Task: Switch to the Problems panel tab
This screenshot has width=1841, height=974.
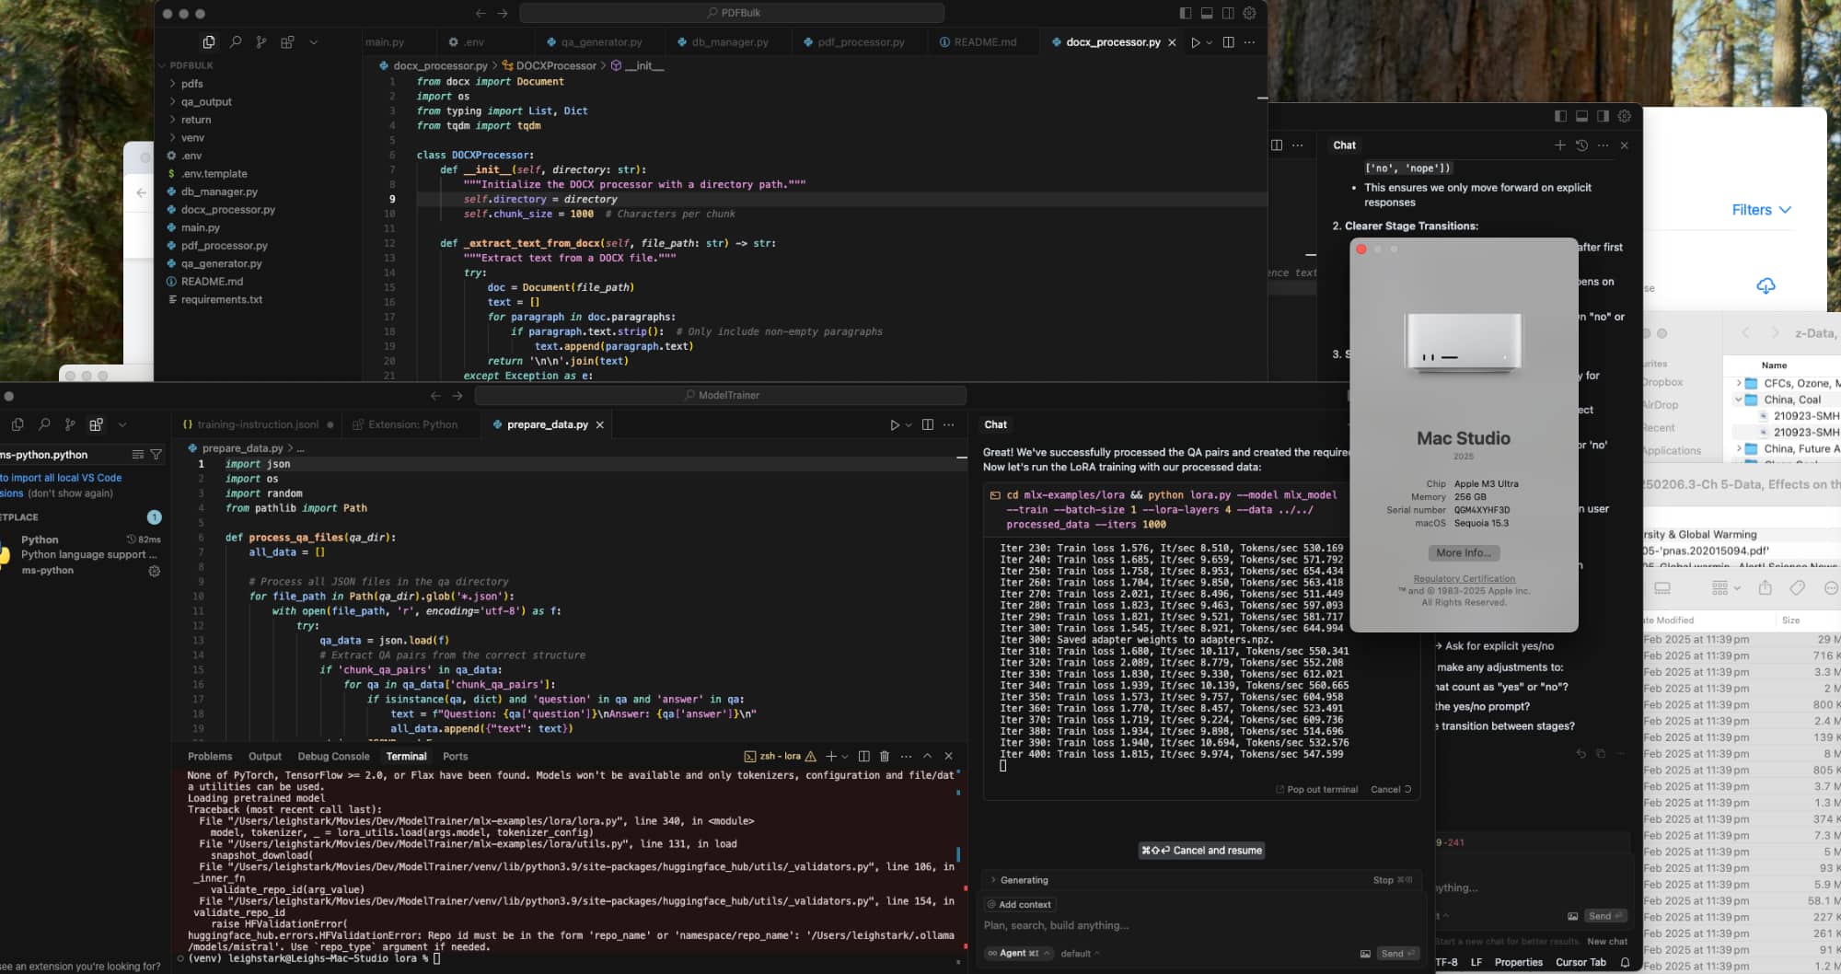Action: coord(210,756)
